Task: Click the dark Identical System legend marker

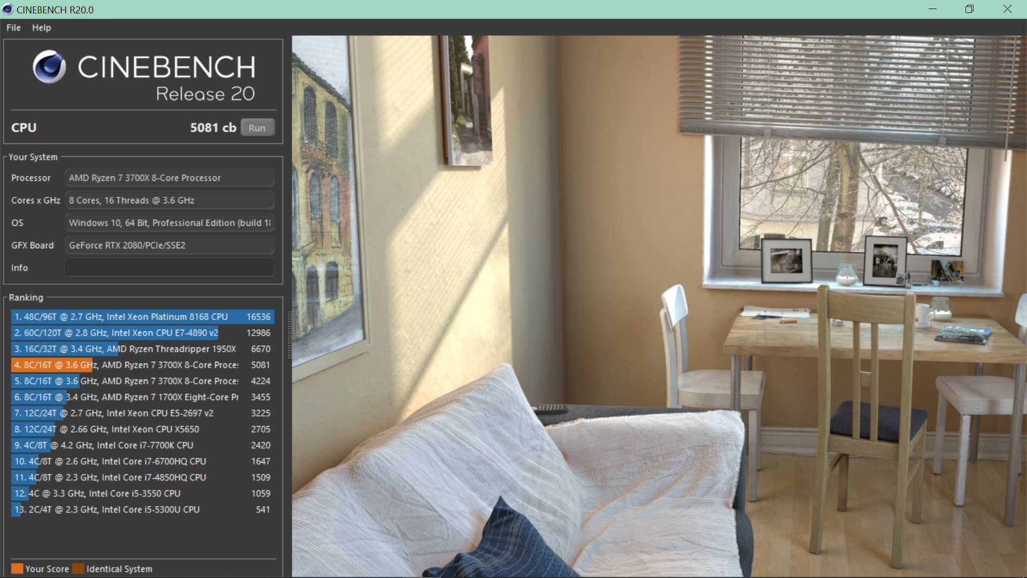Action: click(x=79, y=568)
